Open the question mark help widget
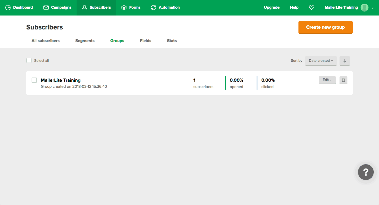 coord(366,172)
